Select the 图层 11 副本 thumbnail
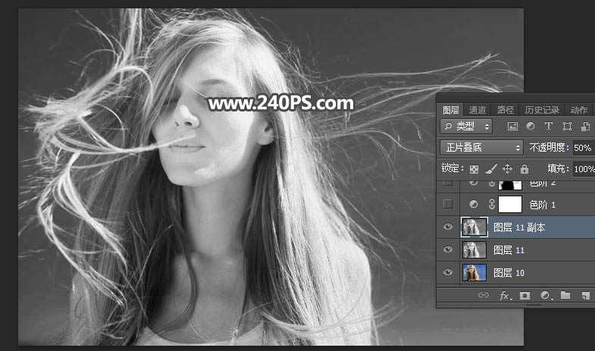The width and height of the screenshot is (595, 351). coord(474,227)
